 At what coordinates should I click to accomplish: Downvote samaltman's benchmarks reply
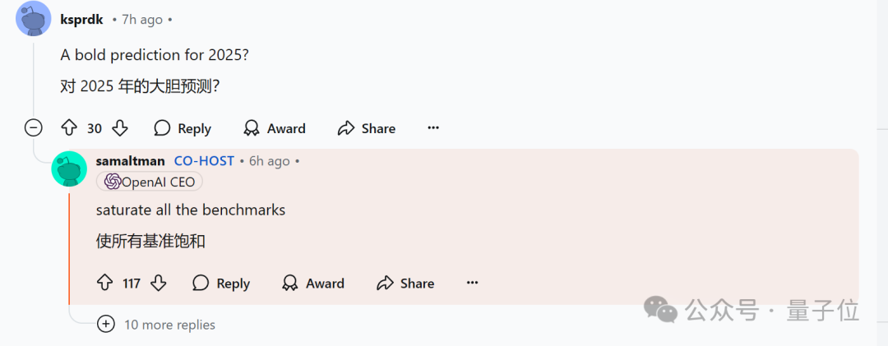click(159, 283)
